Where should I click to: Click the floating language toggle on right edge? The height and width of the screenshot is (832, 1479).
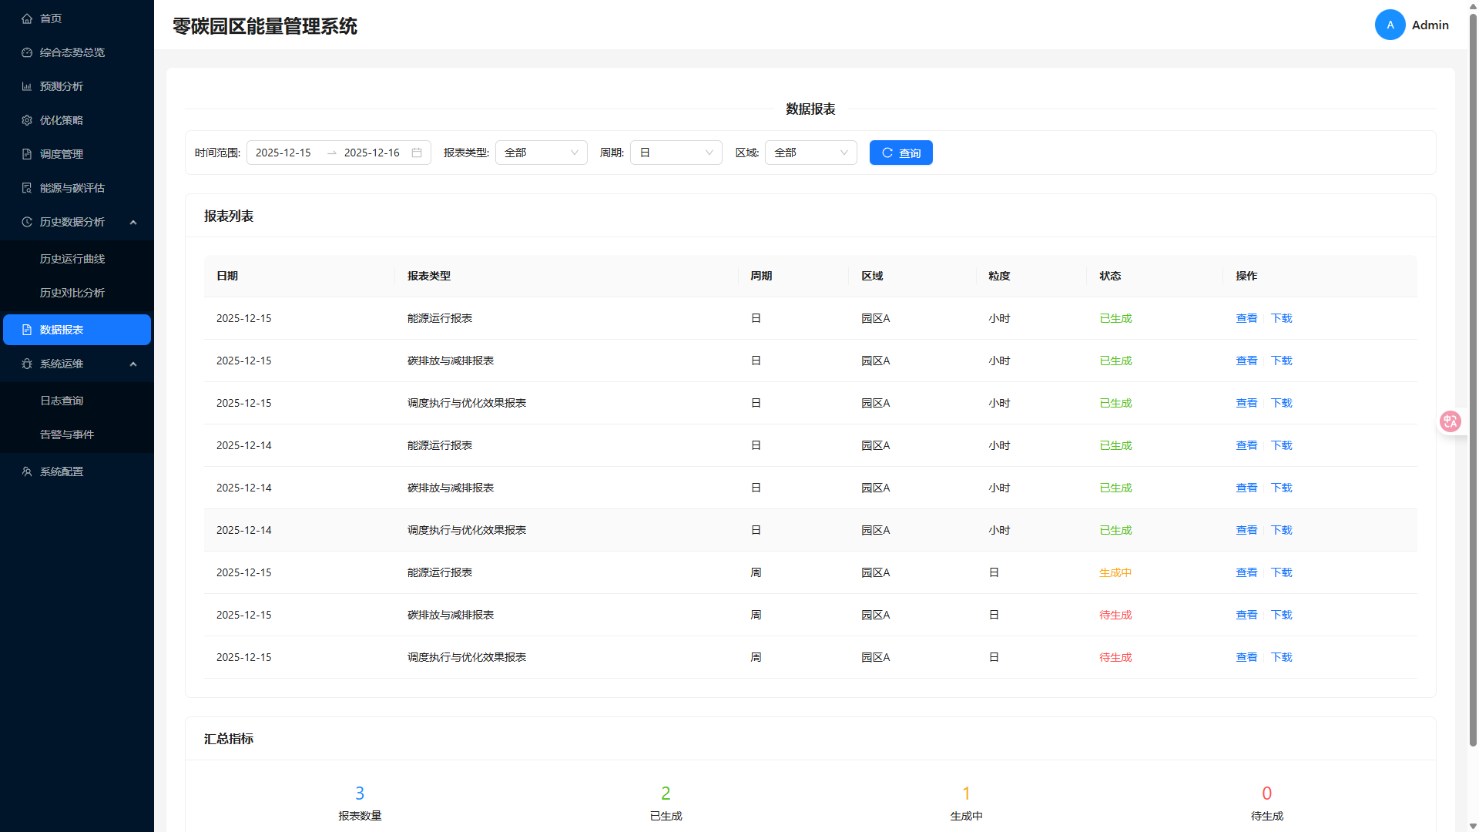(1450, 421)
